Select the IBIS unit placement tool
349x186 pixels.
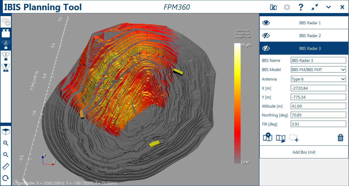6,33
